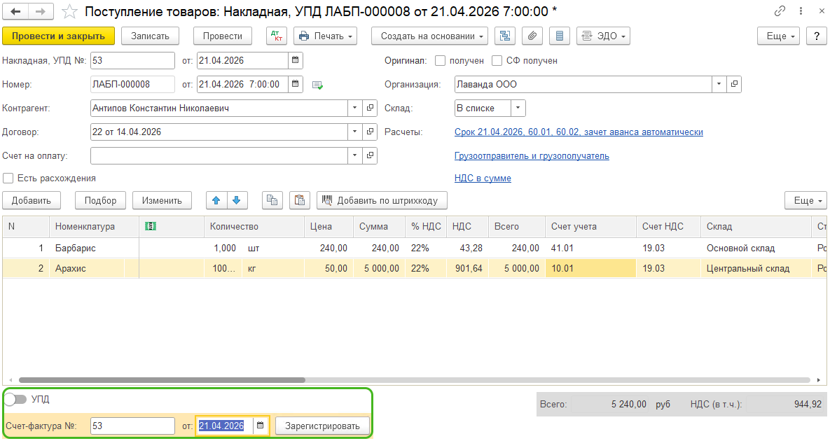Save document with Записать
Viewport: 830px width, 441px height.
click(151, 36)
